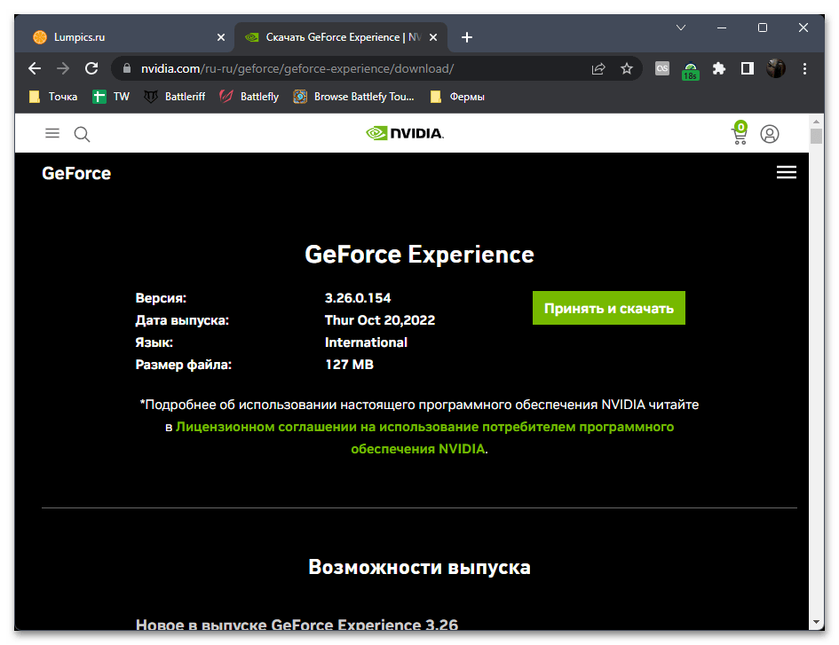
Task: Open the TW bookmark
Action: (111, 97)
